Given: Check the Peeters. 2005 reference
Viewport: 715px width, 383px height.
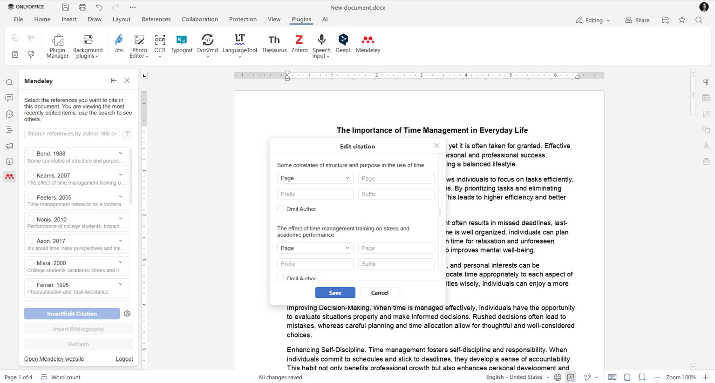Looking at the screenshot, I should point(31,197).
